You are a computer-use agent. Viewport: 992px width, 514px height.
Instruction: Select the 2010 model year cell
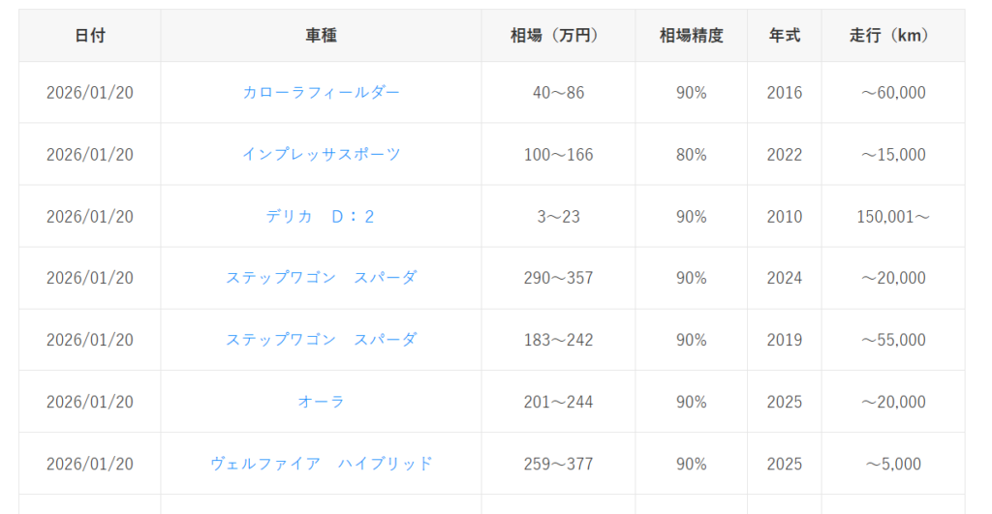pyautogui.click(x=784, y=217)
